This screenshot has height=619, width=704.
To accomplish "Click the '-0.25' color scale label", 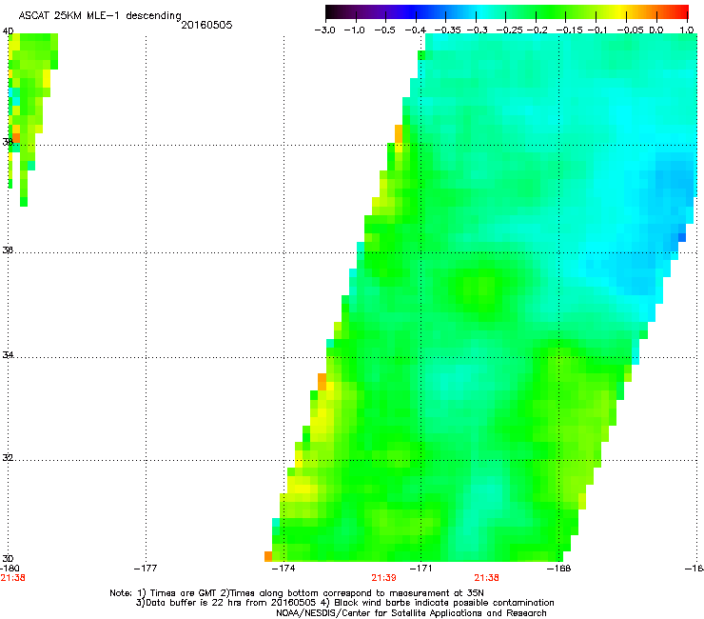I will point(509,30).
